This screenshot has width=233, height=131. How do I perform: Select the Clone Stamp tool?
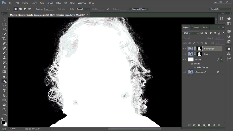[x=4, y=57]
